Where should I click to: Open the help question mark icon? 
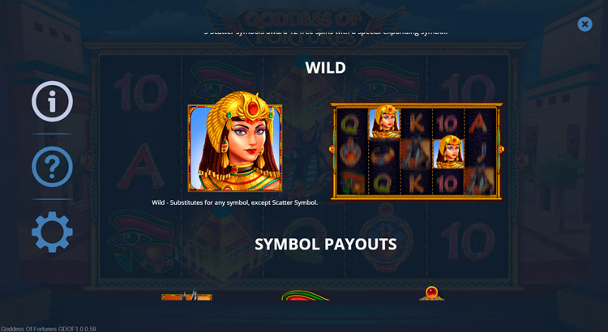tap(52, 167)
